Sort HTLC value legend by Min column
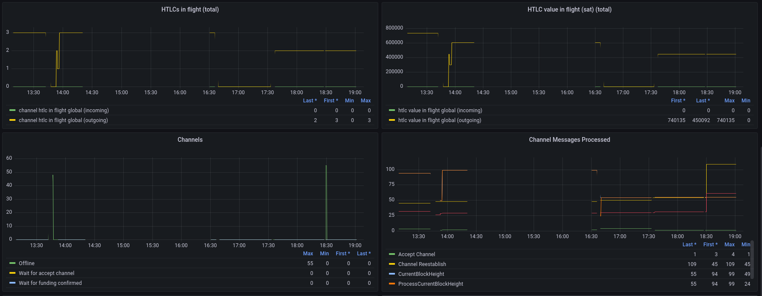Screen dimensions: 762x296 [746, 101]
